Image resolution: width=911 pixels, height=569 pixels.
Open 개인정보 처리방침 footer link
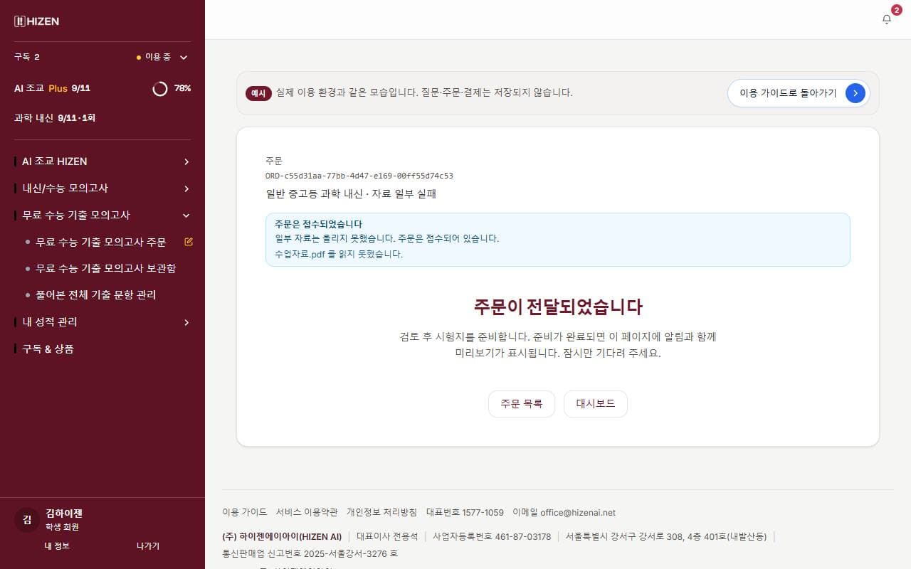pyautogui.click(x=381, y=512)
